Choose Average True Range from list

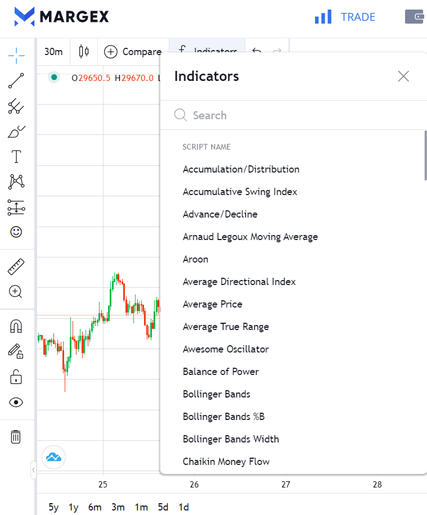226,327
